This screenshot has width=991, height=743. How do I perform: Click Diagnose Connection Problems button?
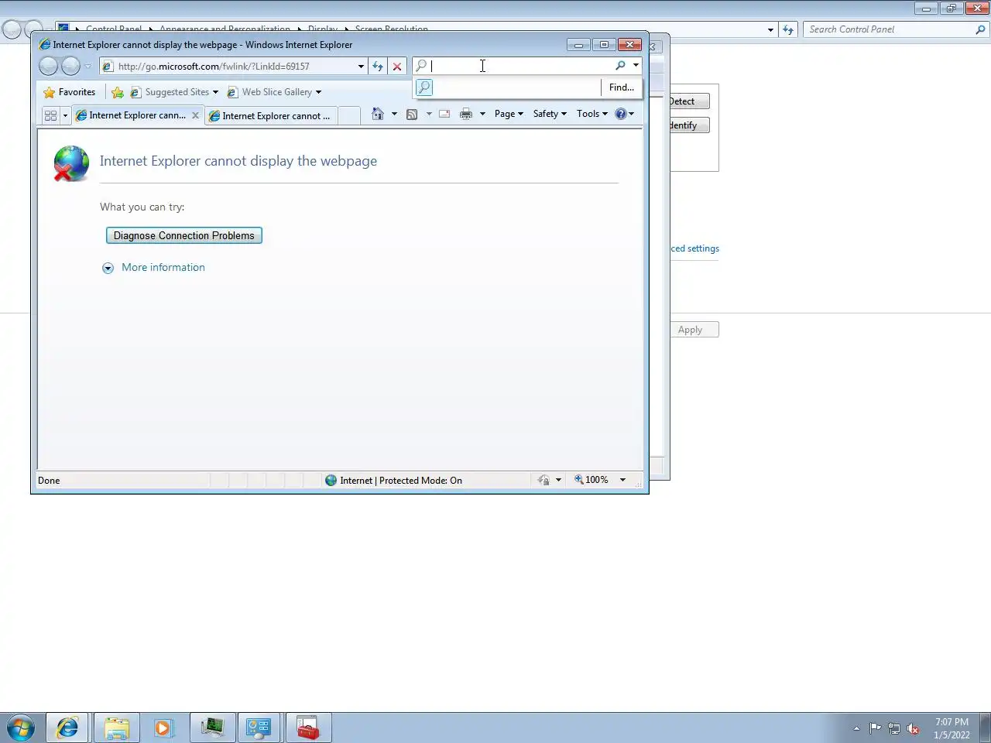[x=184, y=235]
